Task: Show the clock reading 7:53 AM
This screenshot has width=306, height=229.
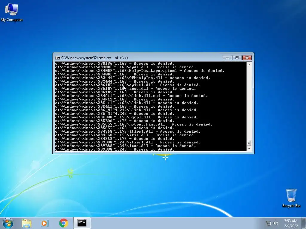Action: tap(290, 221)
